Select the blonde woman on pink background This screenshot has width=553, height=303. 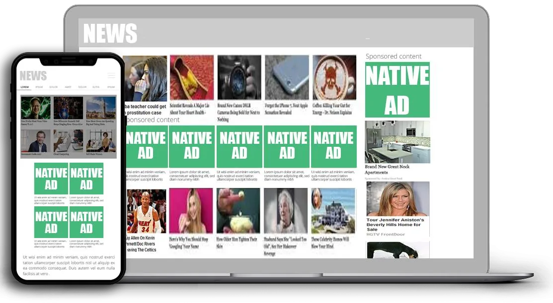[x=191, y=210]
